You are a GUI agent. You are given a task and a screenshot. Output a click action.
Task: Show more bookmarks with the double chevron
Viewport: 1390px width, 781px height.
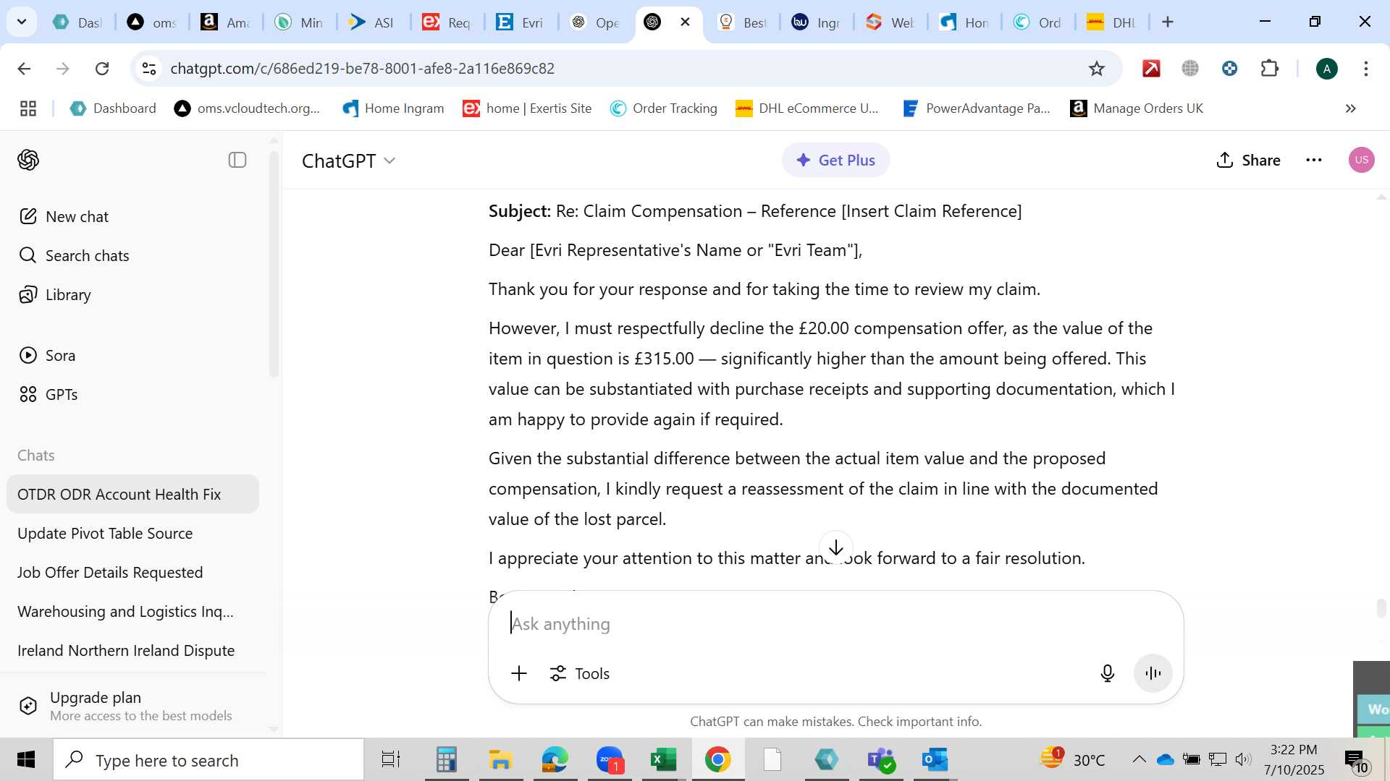[x=1351, y=108]
